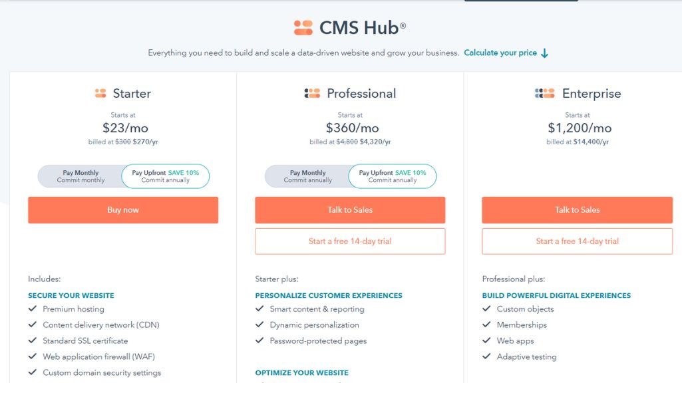
Task: Click the Starter plan tier icon
Action: click(100, 94)
